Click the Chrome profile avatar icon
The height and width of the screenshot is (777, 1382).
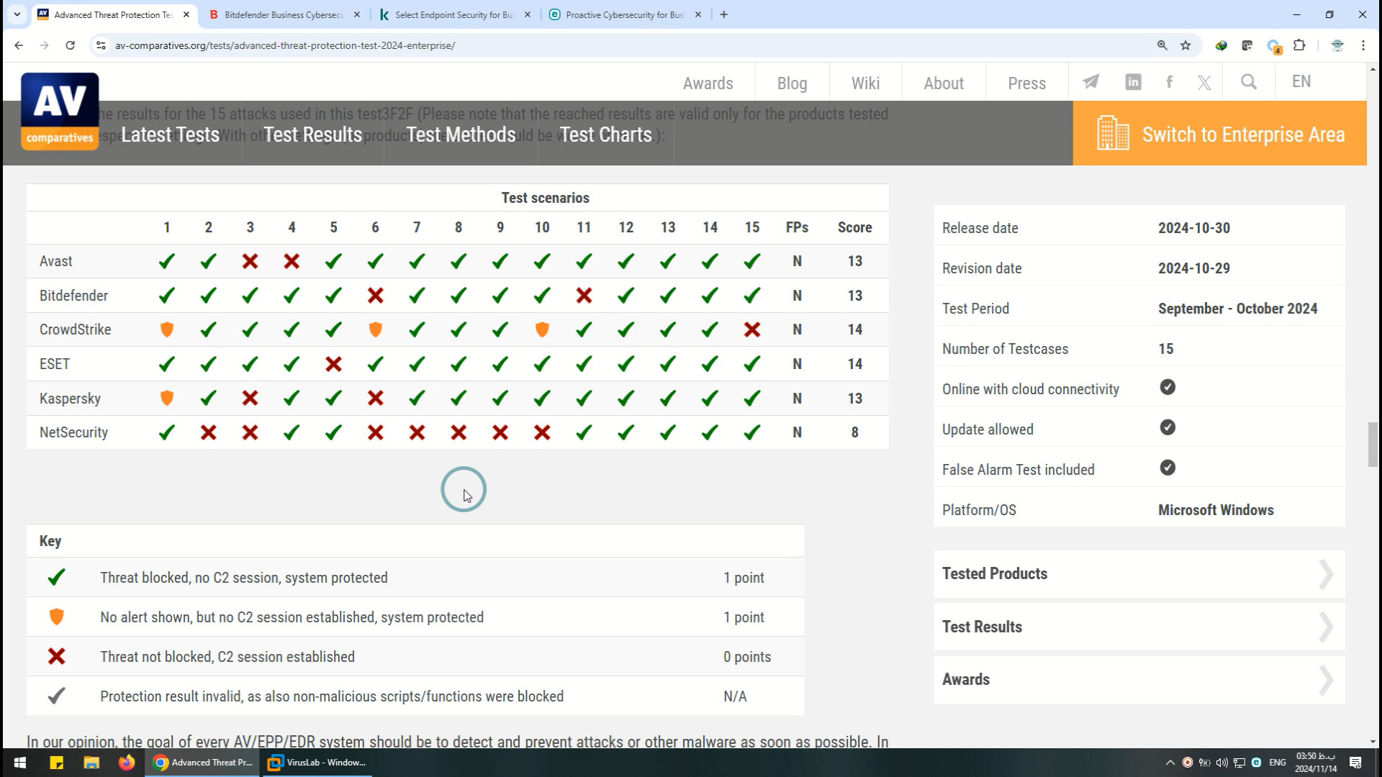tap(1337, 45)
